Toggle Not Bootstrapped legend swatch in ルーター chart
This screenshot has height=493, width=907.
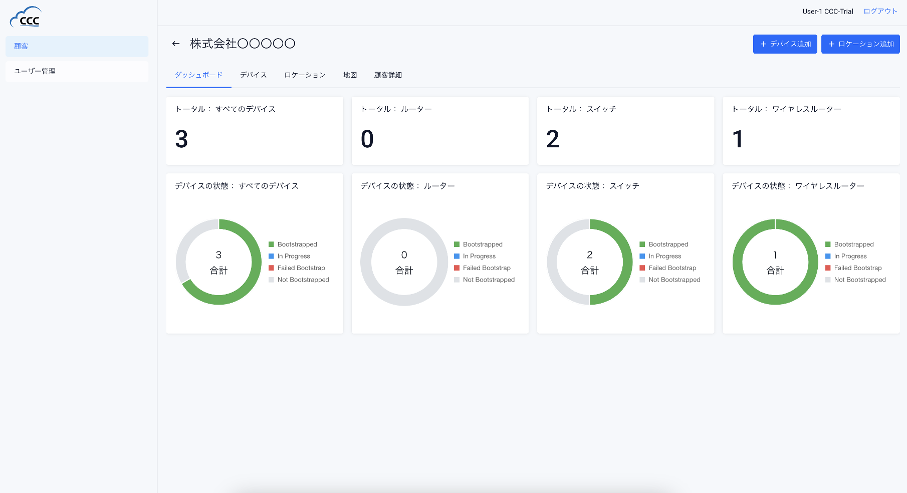pos(457,280)
